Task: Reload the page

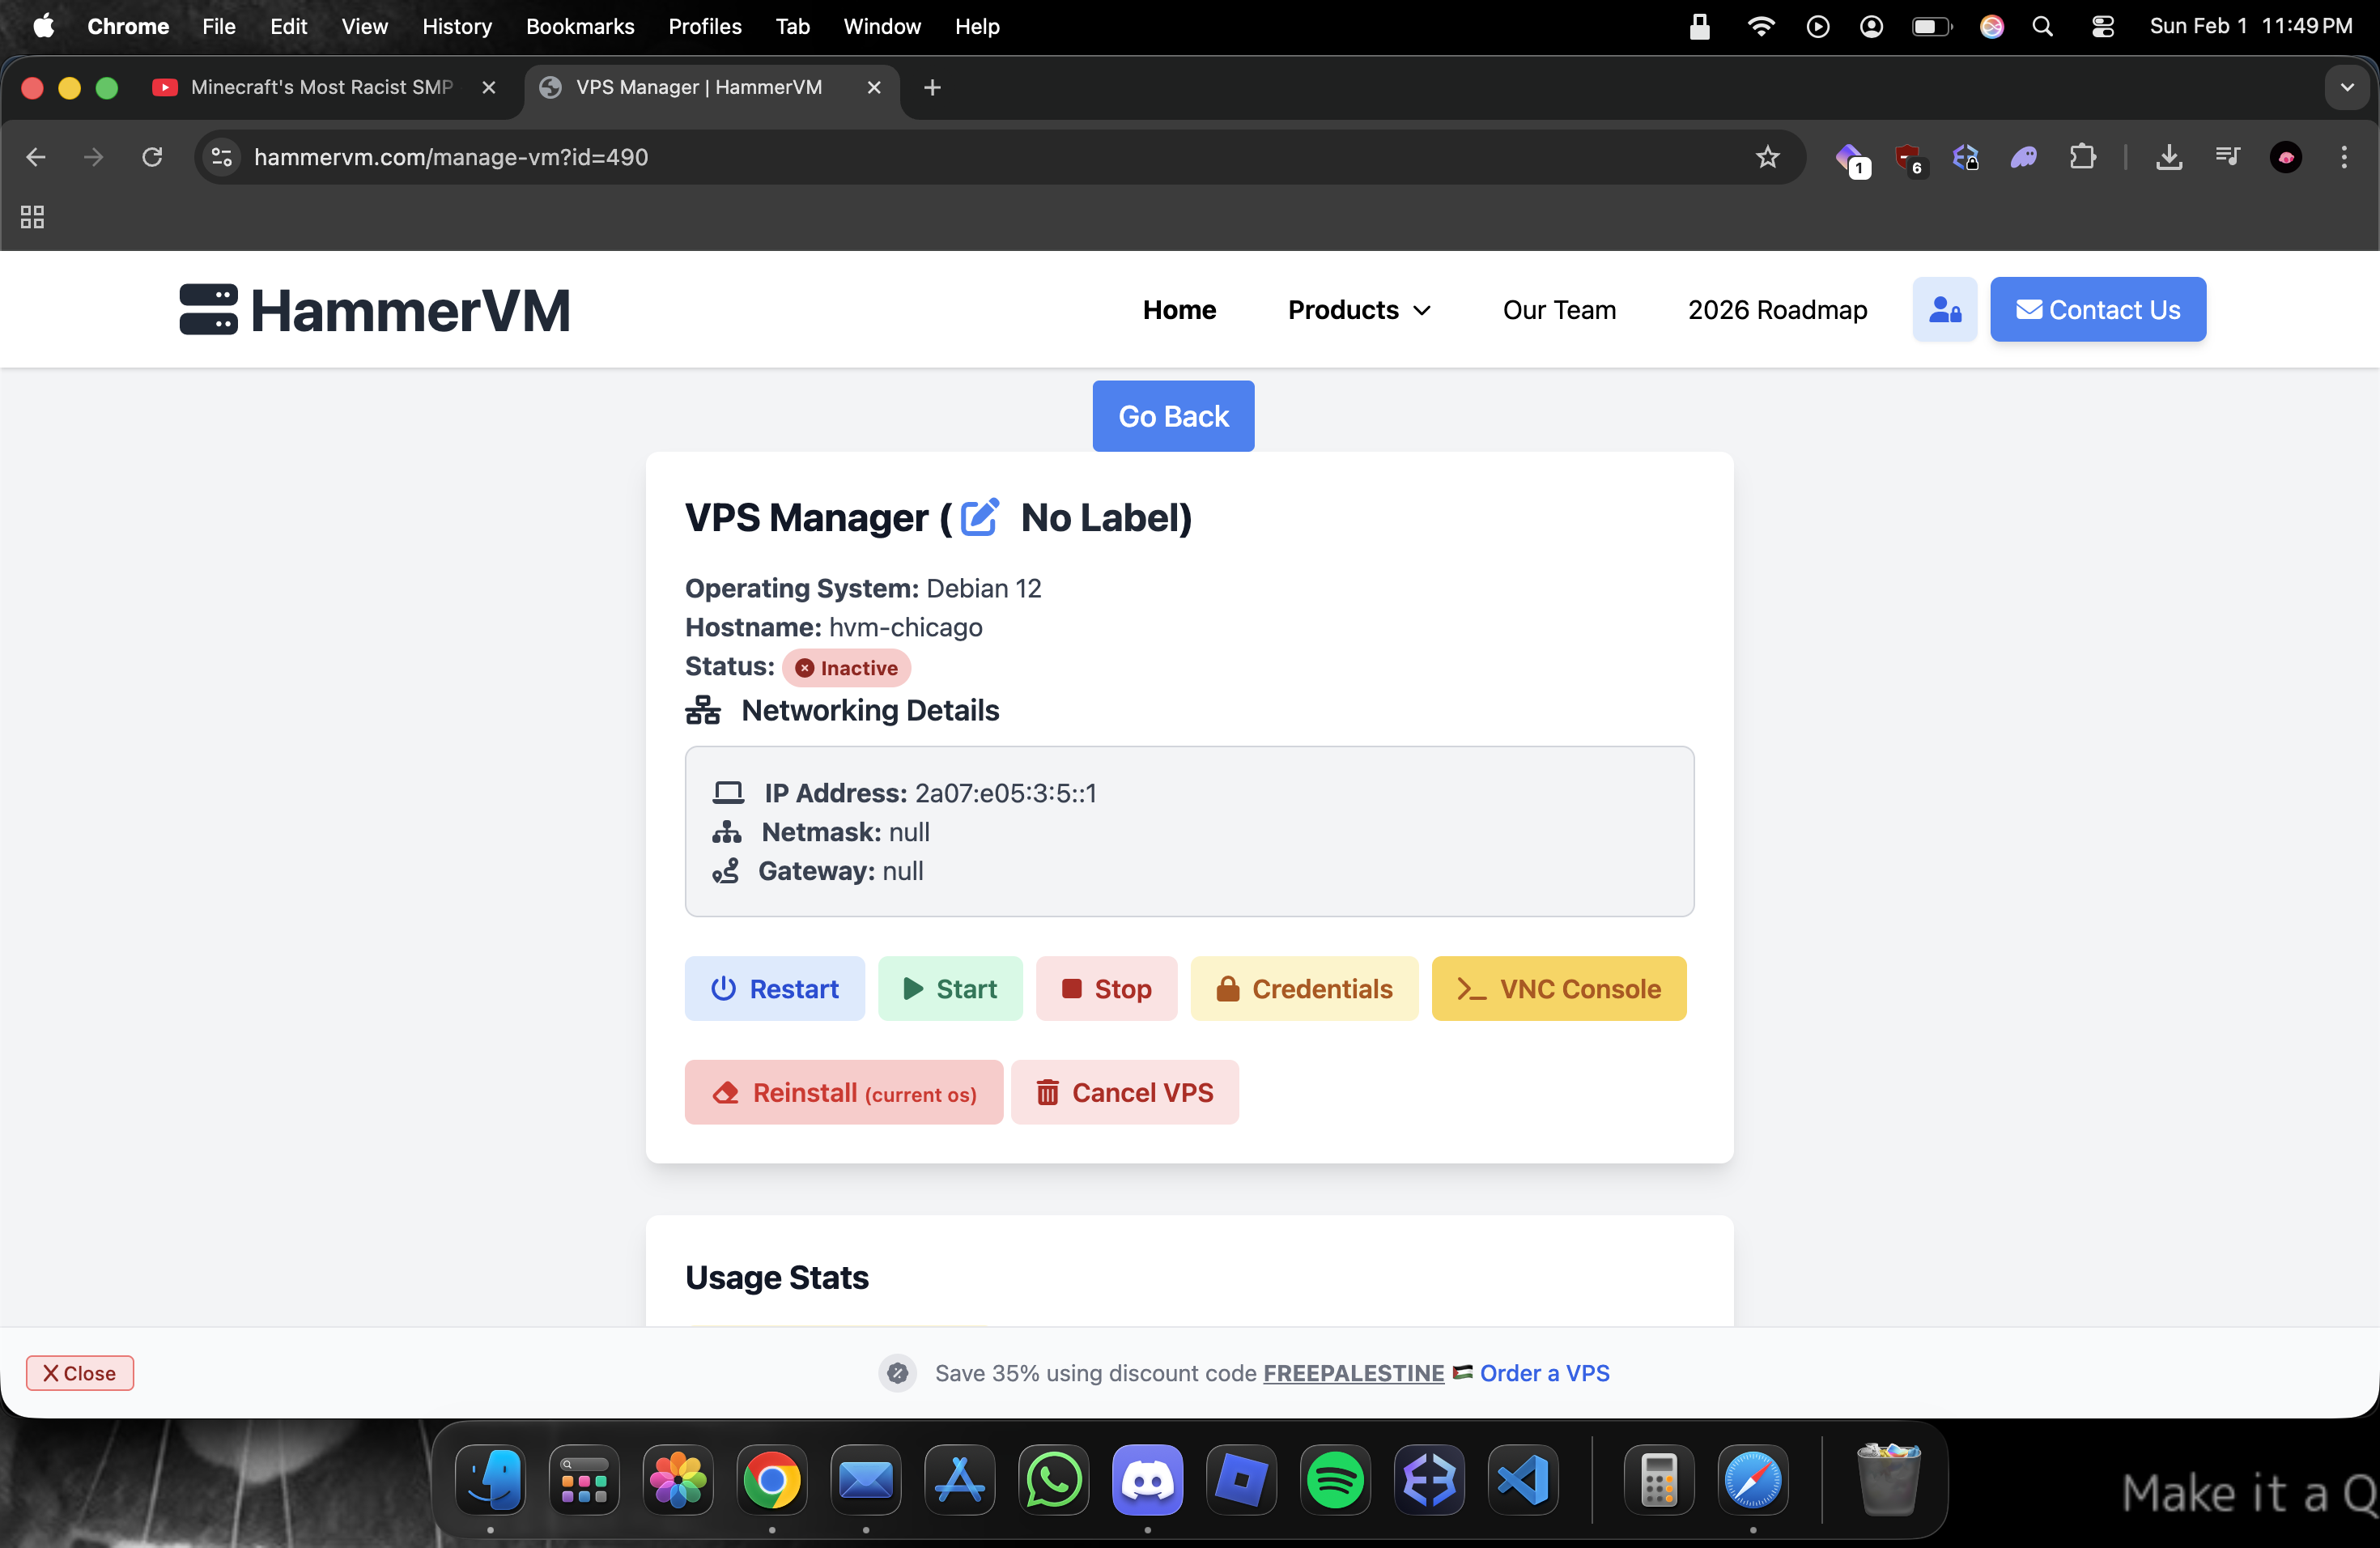Action: (152, 157)
